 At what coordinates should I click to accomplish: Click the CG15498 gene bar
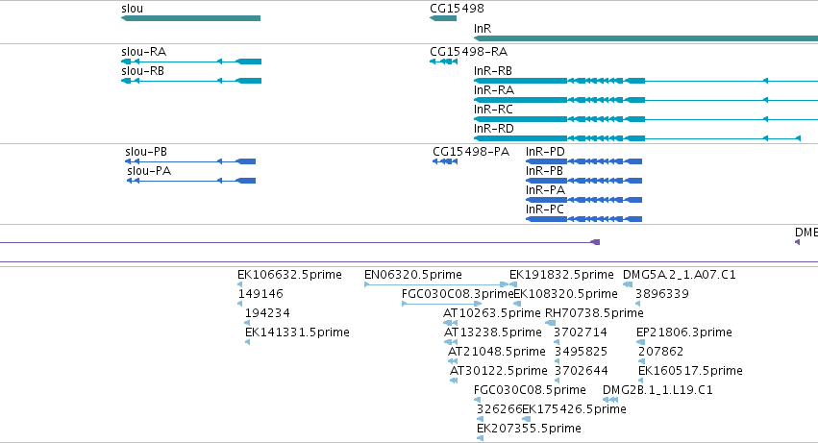[443, 18]
